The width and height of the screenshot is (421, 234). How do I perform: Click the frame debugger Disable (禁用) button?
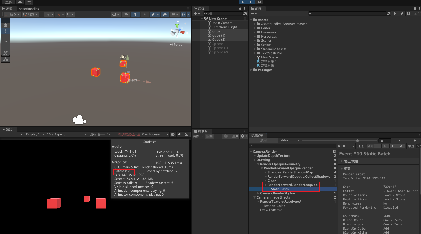click(x=263, y=140)
